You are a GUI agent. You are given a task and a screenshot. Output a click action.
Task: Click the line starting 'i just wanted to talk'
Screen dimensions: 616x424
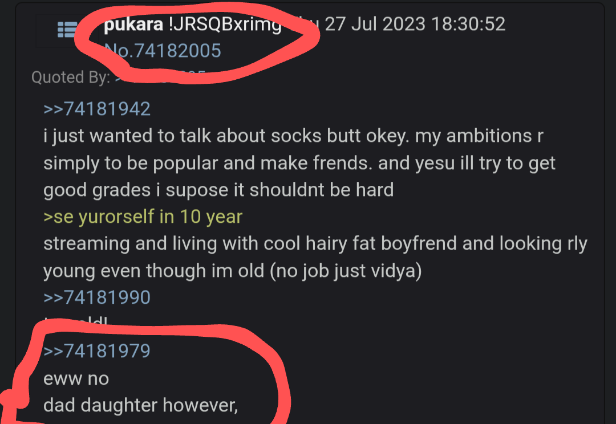click(x=294, y=136)
